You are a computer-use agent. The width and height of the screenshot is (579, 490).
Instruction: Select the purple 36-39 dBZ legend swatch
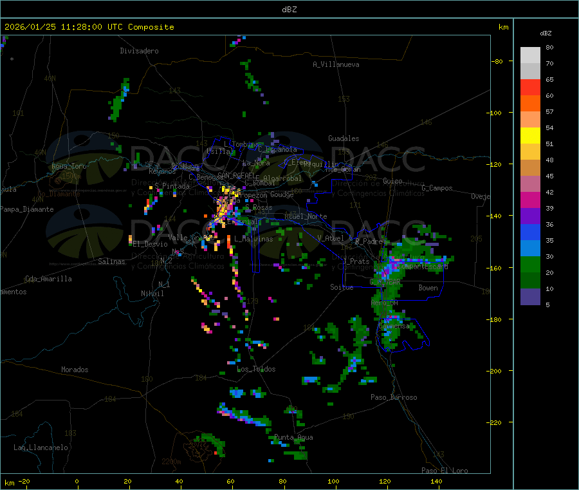530,216
